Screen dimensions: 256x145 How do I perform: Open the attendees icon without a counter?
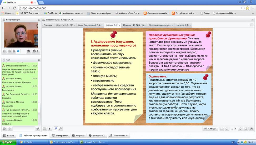pyautogui.click(x=28, y=51)
